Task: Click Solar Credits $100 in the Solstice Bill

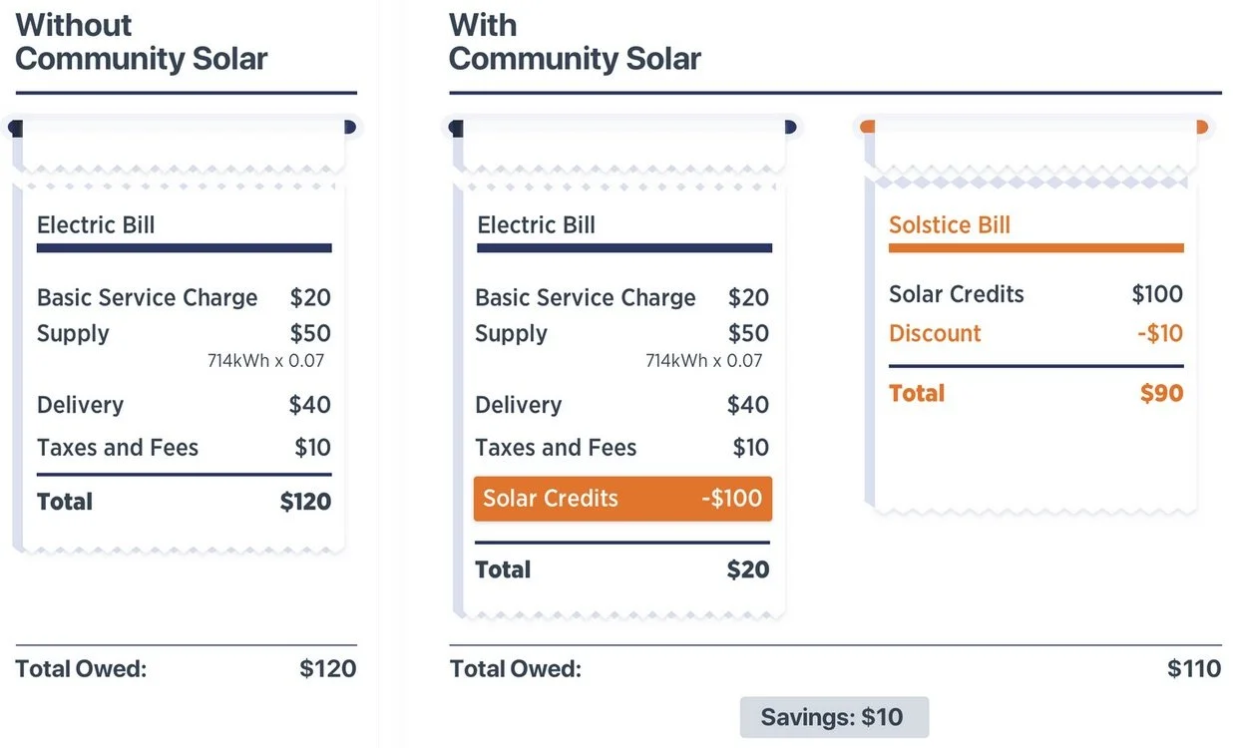Action: 1034,294
